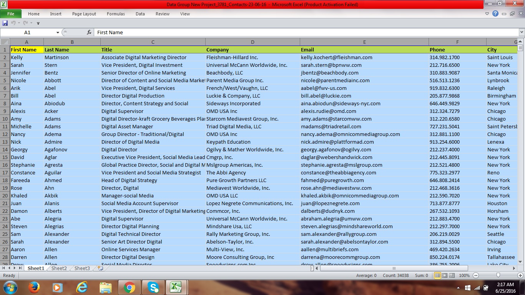Select column F header
Image resolution: width=525 pixels, height=295 pixels.
pos(457,42)
